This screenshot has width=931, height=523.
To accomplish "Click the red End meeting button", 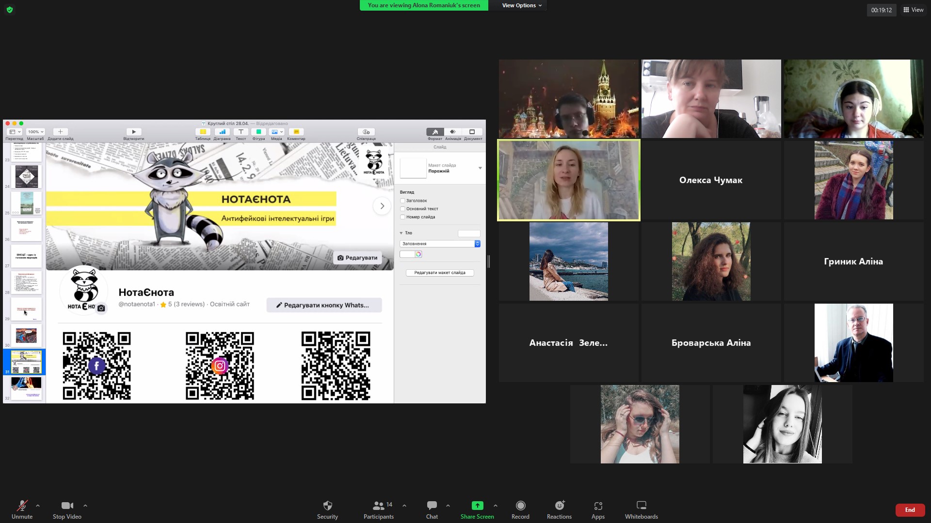I will click(910, 509).
